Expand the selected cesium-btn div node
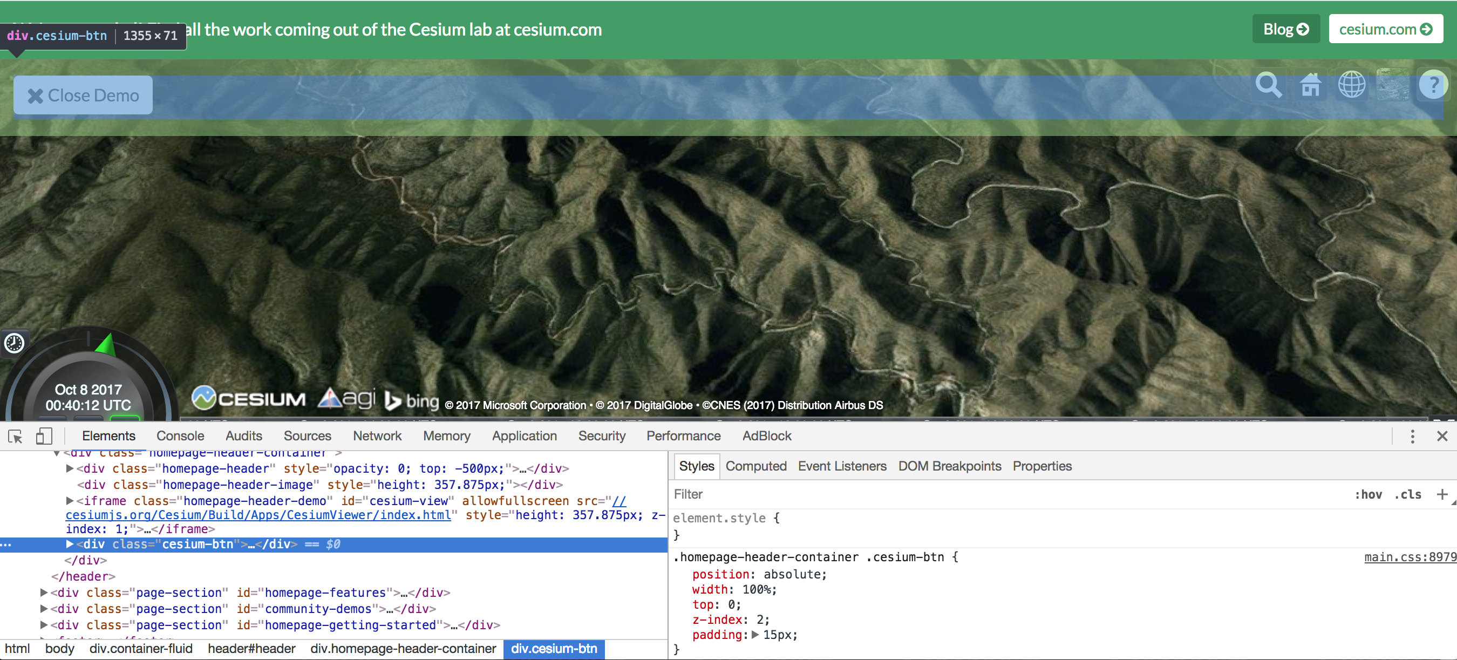Screen dimensions: 1457x660 point(70,544)
